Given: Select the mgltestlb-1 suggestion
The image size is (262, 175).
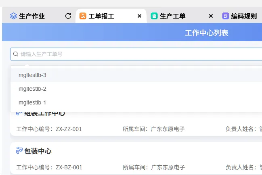Looking at the screenshot, I should 32,102.
